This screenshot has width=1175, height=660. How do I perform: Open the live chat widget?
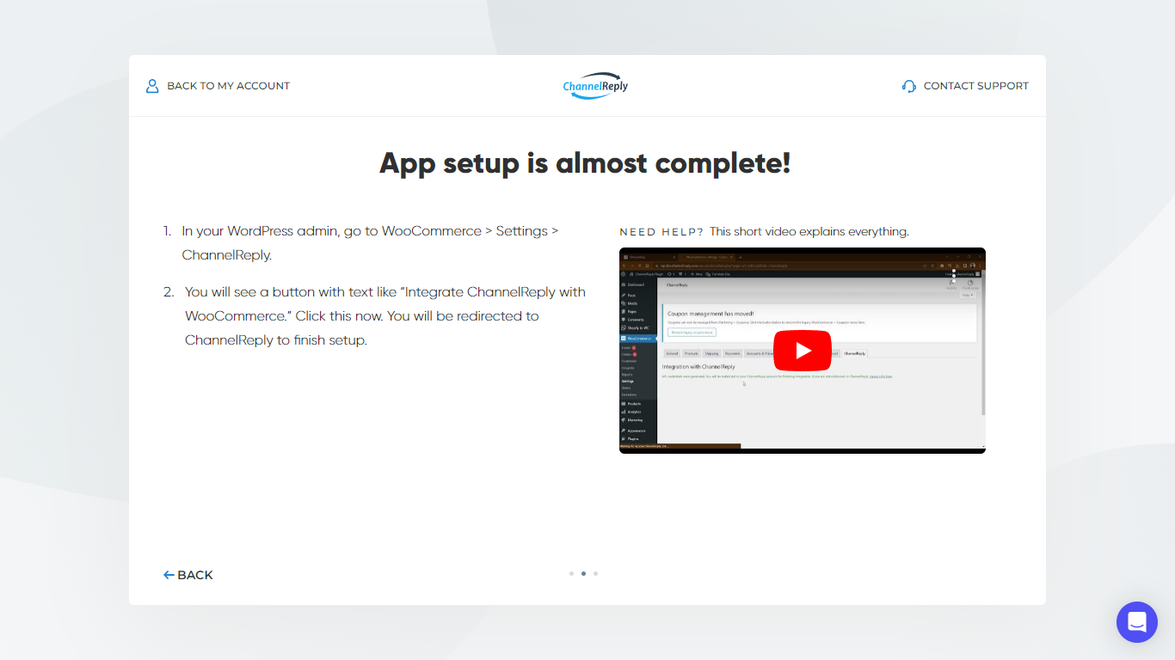[1137, 622]
